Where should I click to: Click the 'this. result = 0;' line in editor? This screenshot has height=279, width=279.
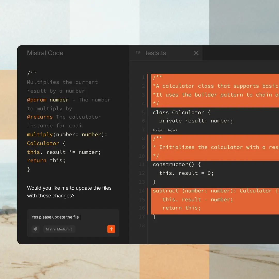(x=186, y=173)
